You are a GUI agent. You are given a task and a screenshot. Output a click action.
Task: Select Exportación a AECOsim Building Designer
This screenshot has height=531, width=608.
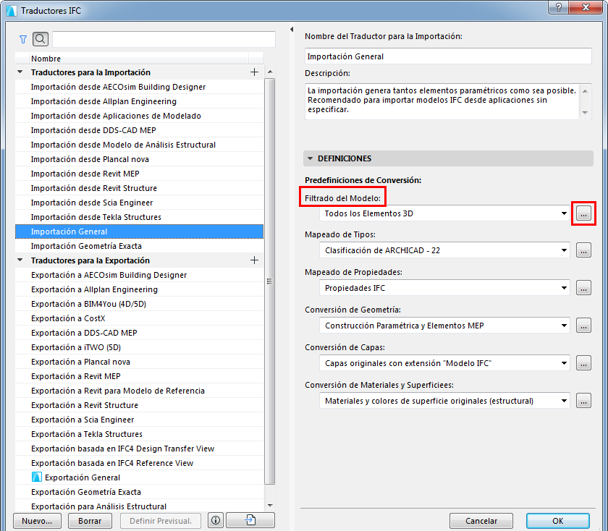click(139, 275)
